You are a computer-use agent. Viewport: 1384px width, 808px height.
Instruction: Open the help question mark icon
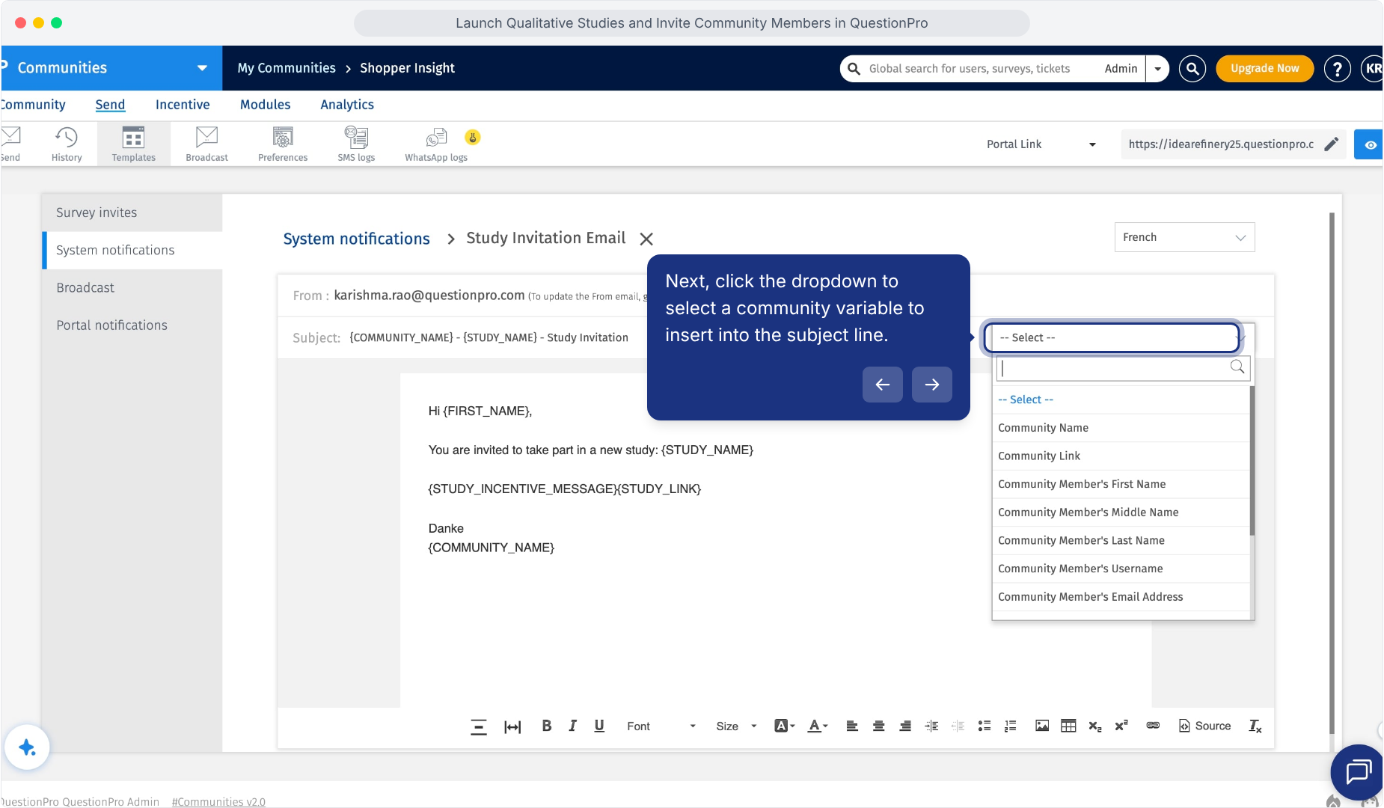(1337, 69)
